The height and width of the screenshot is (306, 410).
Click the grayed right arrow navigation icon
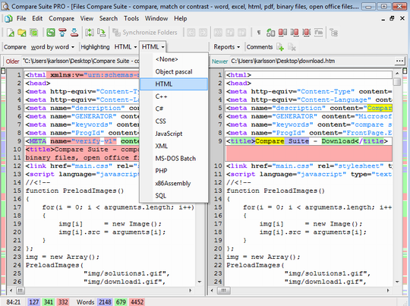203,33
